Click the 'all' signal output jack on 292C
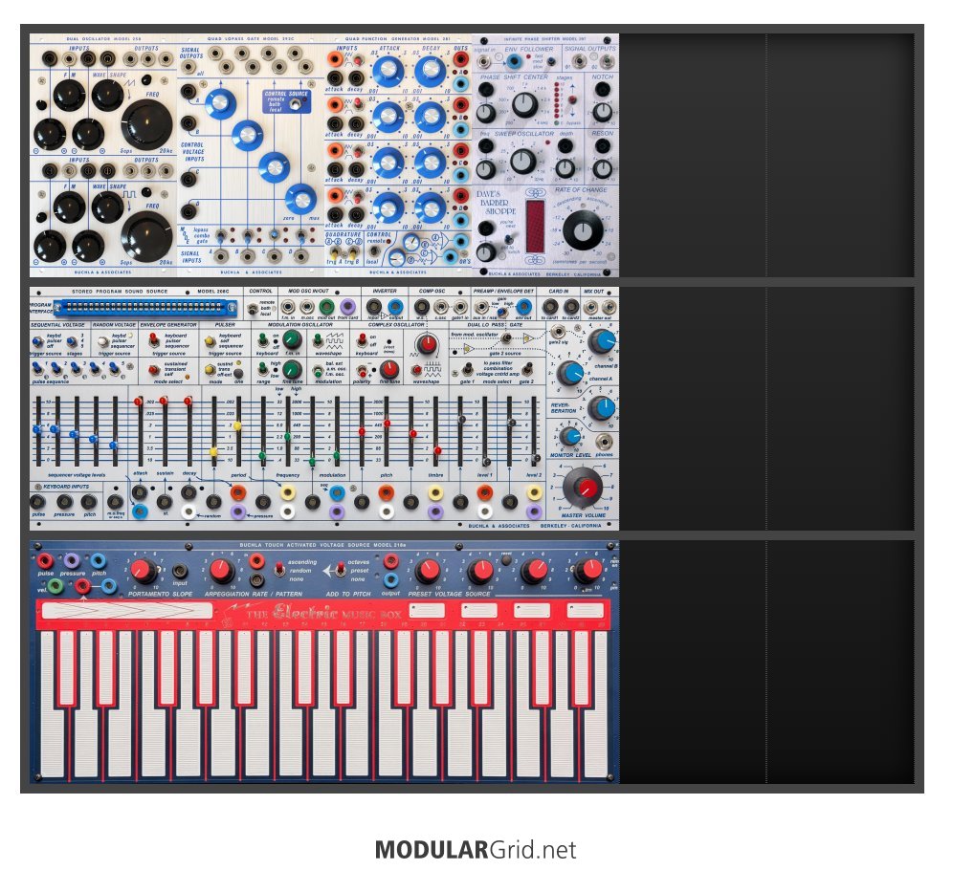The image size is (953, 870). [189, 67]
